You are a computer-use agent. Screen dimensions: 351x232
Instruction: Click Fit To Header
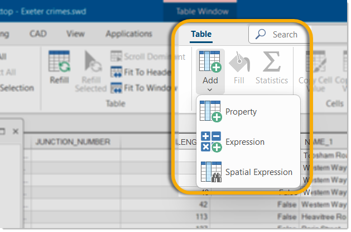[x=141, y=72]
